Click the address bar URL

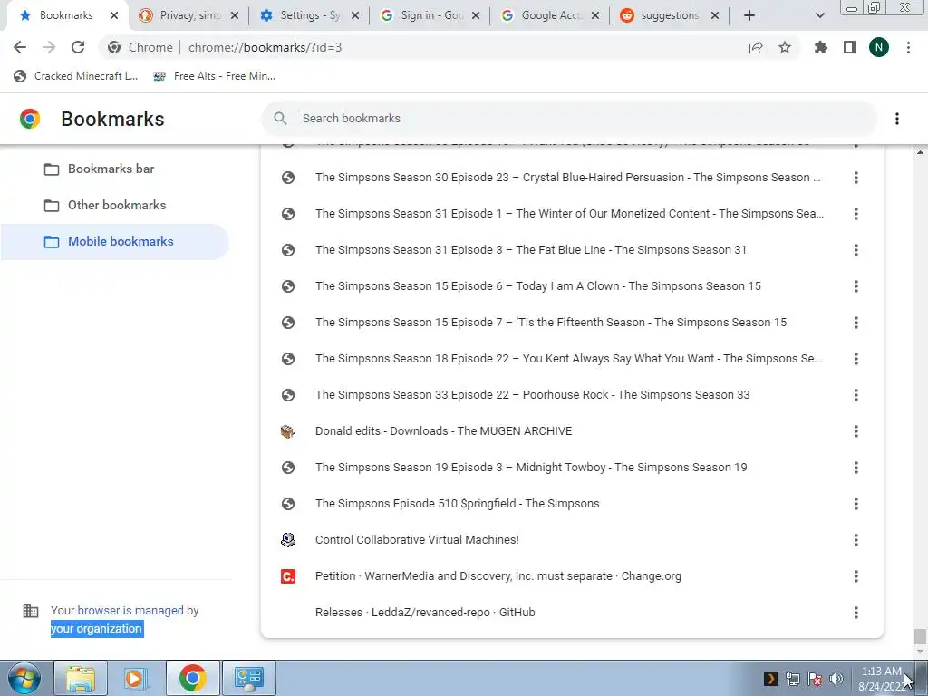[x=266, y=47]
